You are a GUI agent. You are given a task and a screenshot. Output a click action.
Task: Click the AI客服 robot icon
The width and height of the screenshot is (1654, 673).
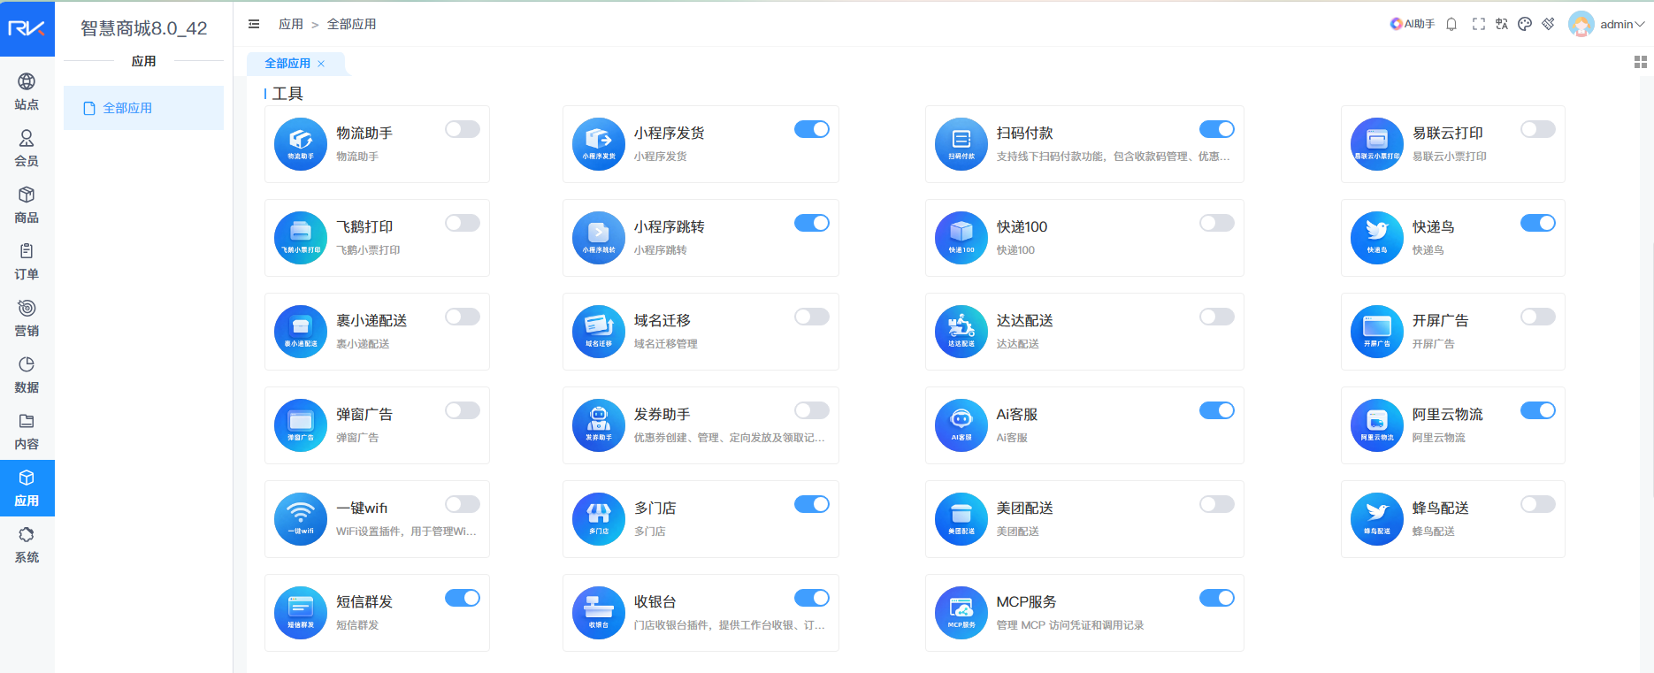point(961,425)
